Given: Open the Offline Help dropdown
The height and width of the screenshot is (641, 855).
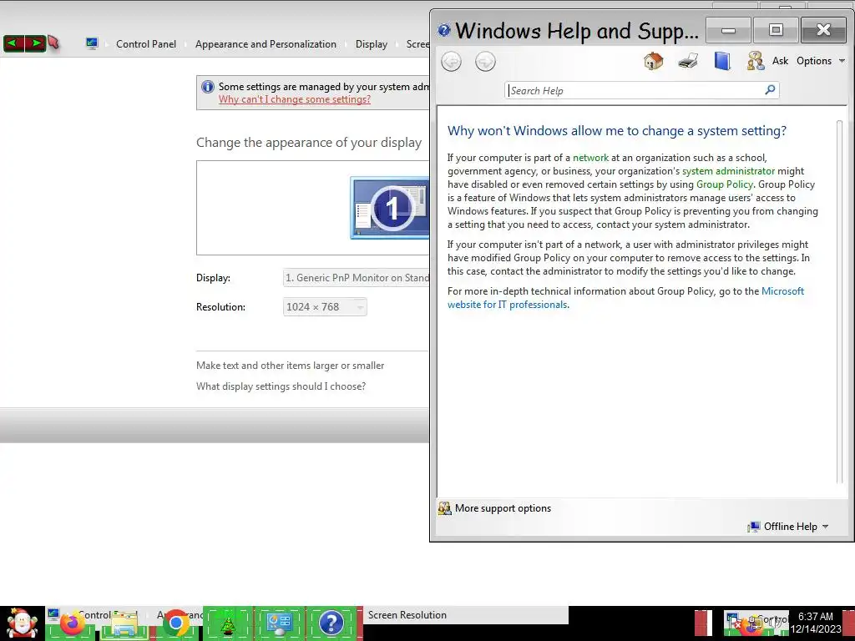Looking at the screenshot, I should point(788,527).
